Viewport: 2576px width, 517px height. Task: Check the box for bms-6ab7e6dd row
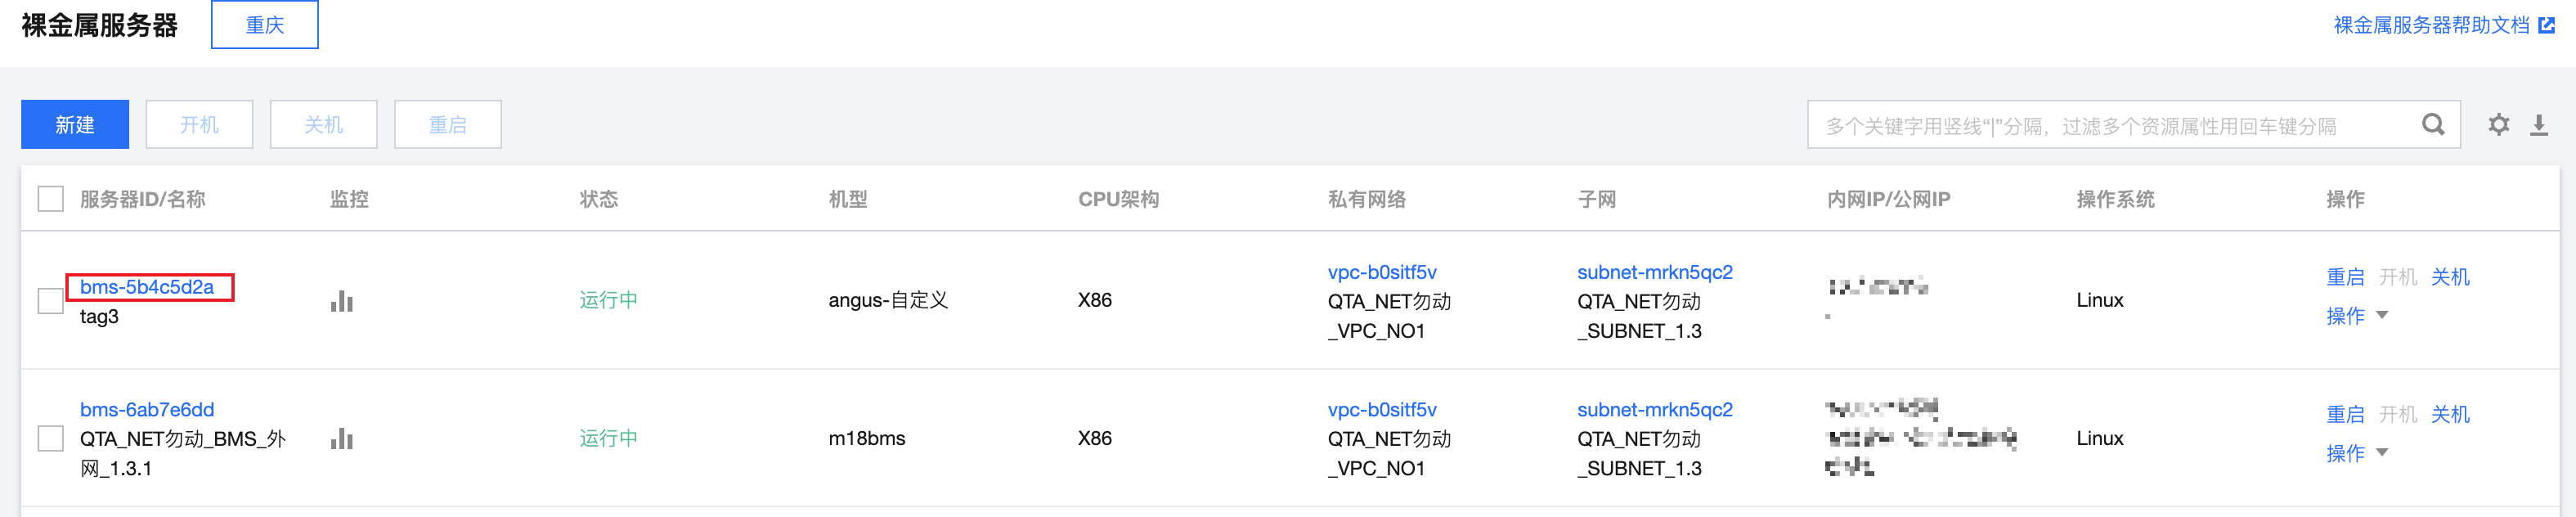(50, 438)
